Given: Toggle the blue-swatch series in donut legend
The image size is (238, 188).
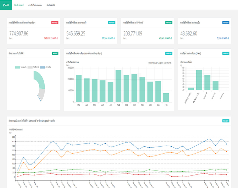Looking at the screenshot, I should point(45,67).
